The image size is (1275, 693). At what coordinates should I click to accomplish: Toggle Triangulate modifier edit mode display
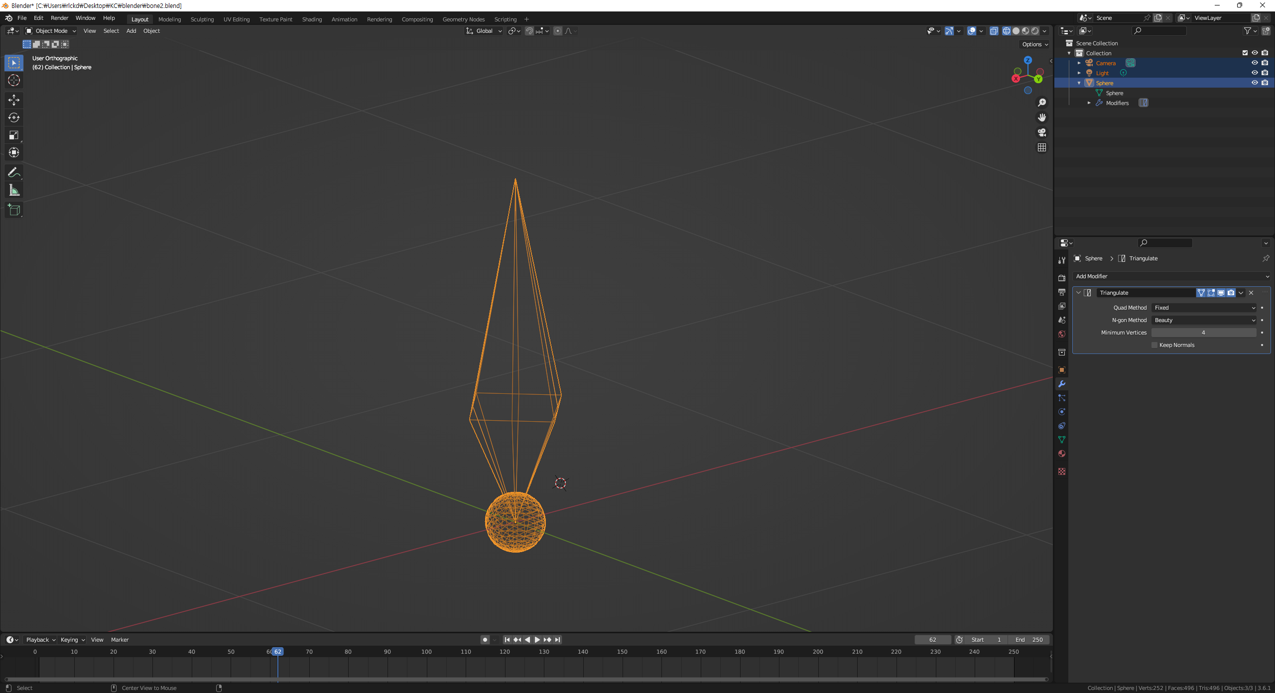coord(1211,293)
